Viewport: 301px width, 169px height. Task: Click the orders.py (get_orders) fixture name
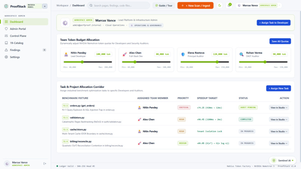pyautogui.click(x=82, y=106)
